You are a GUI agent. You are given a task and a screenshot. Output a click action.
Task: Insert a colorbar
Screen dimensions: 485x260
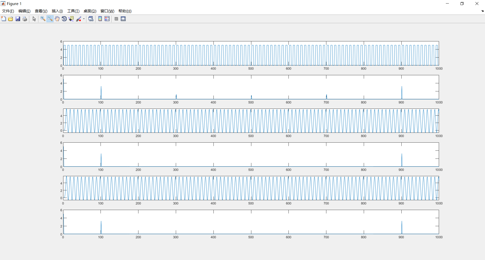point(100,19)
